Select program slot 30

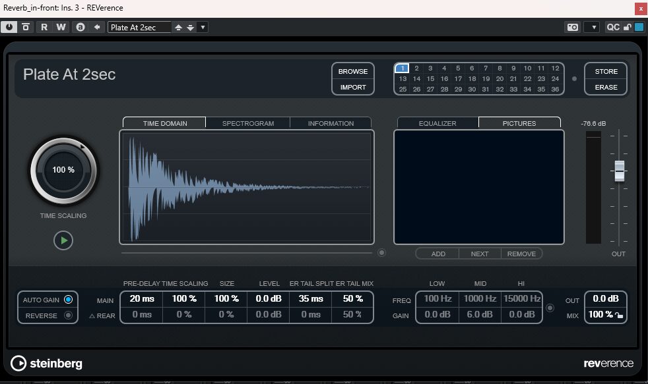[472, 89]
